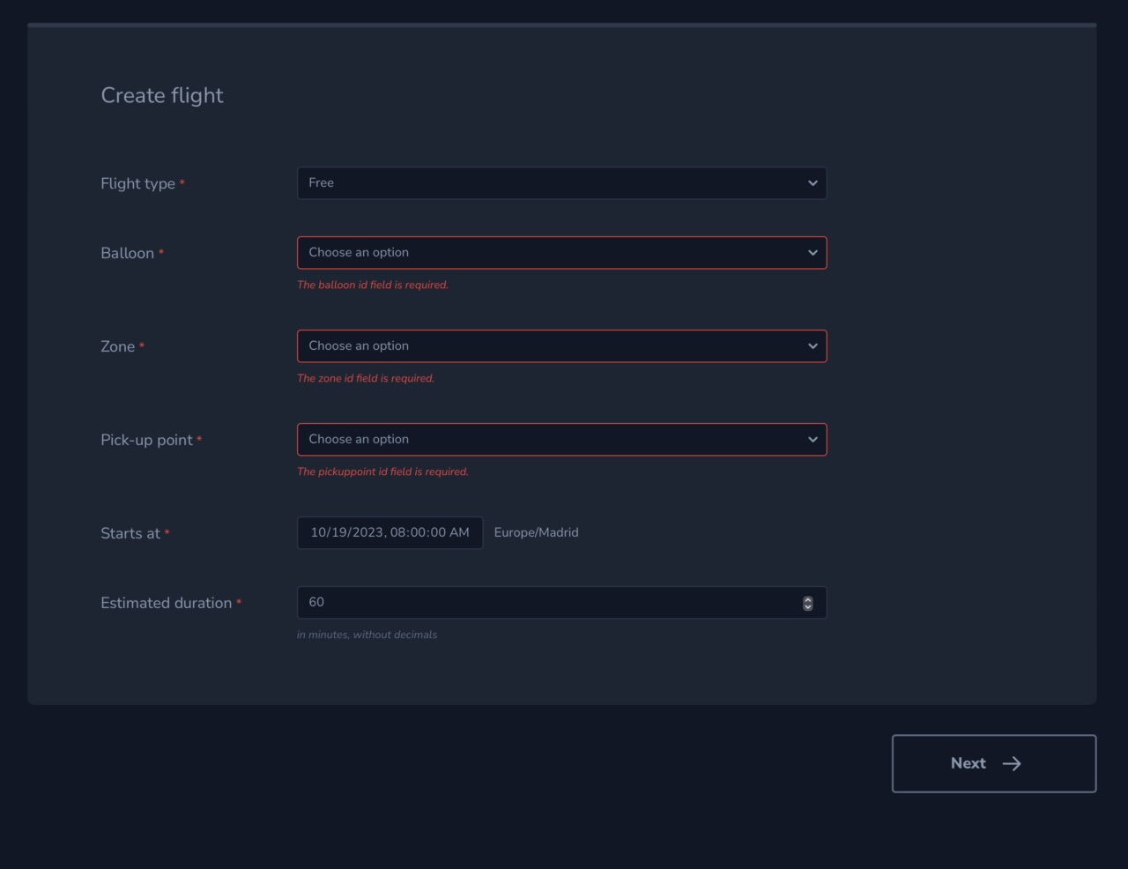Click the up arrow of the duration stepper
The height and width of the screenshot is (869, 1128).
(807, 598)
